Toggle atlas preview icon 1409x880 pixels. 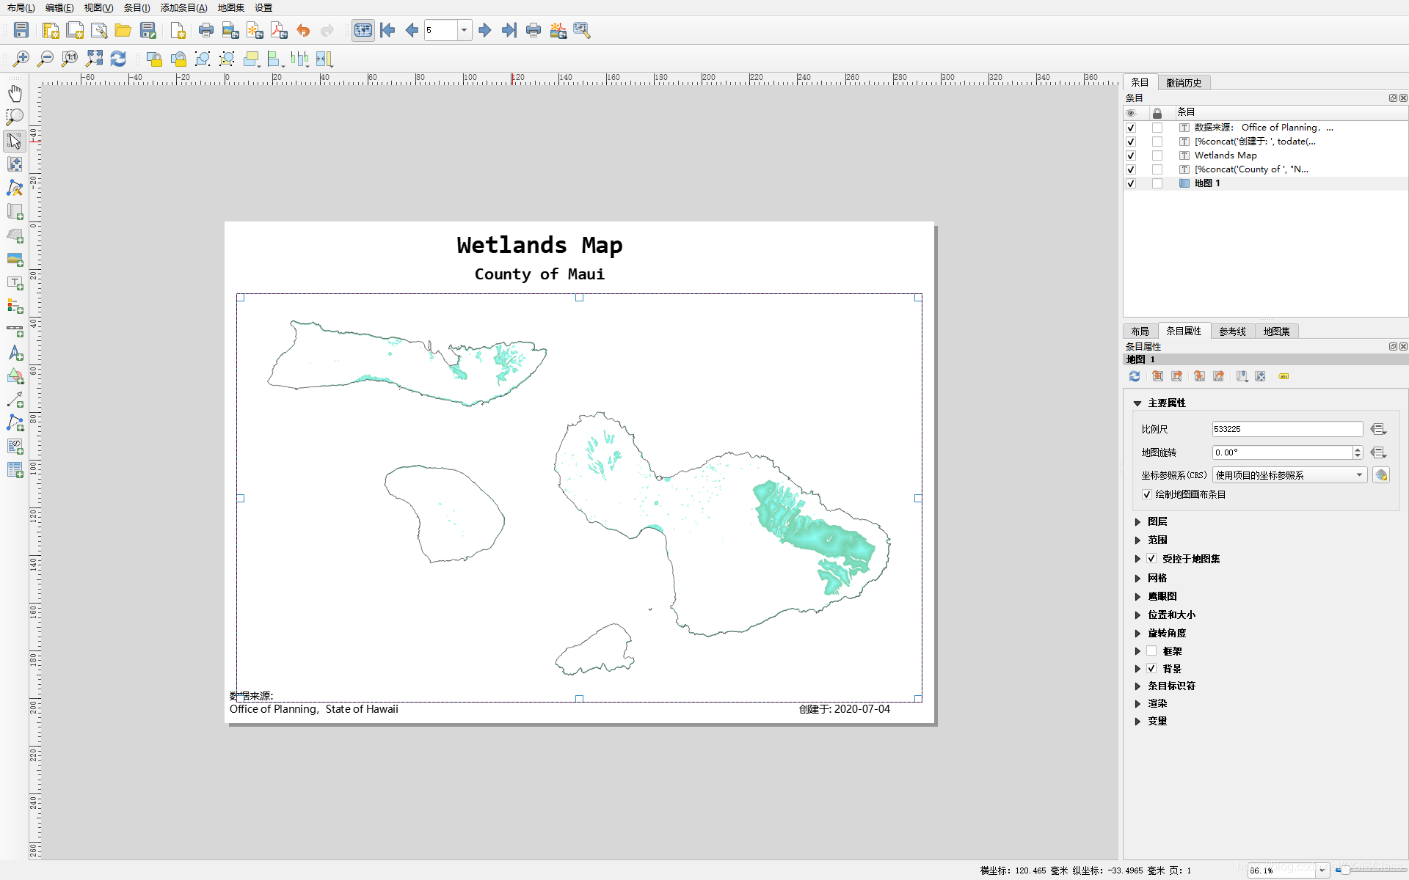point(363,30)
